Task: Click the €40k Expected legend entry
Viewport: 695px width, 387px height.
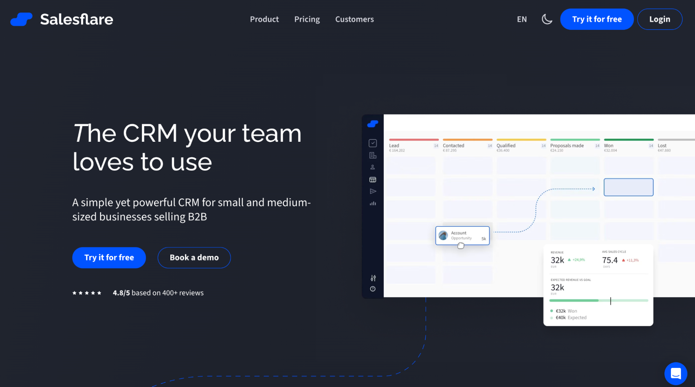Action: pos(568,318)
